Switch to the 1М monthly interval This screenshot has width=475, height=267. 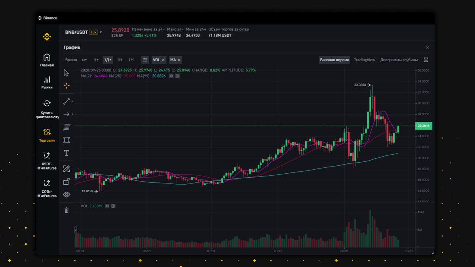tap(131, 60)
